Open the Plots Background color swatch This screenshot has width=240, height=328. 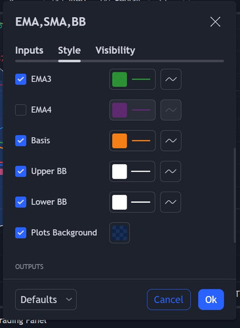119,233
